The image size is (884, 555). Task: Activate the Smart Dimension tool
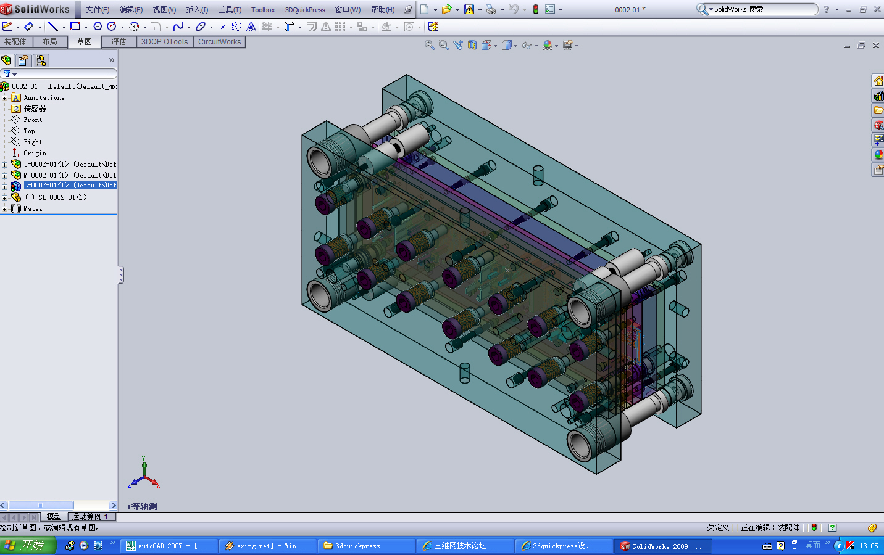click(28, 27)
